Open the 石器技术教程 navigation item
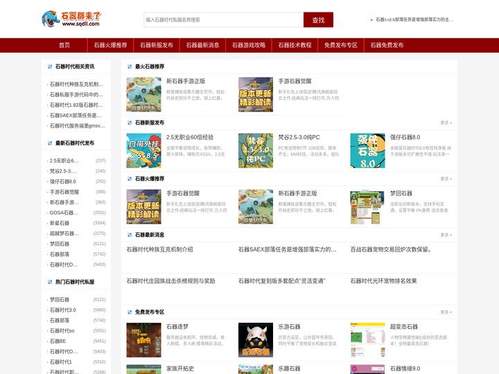This screenshot has width=499, height=374. pos(295,45)
